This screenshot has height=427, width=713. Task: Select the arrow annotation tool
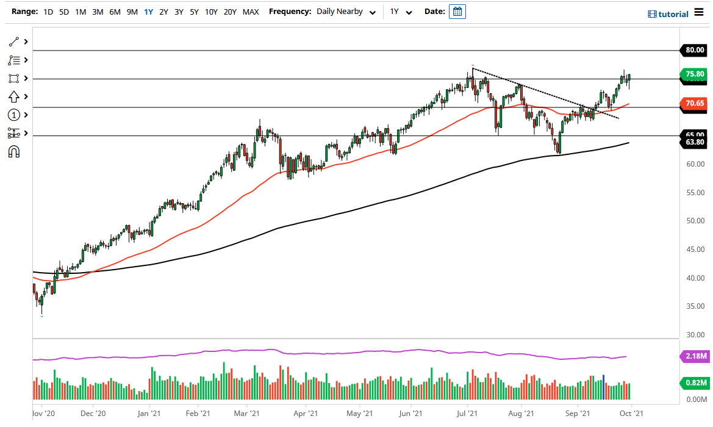click(x=13, y=96)
